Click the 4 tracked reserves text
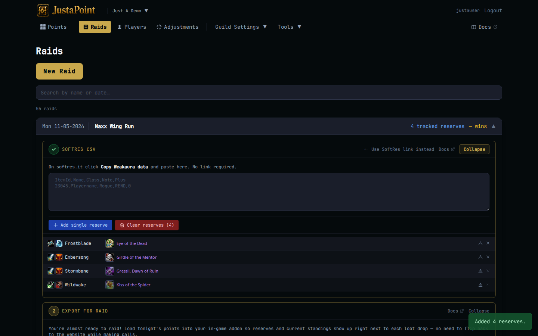 pos(437,126)
